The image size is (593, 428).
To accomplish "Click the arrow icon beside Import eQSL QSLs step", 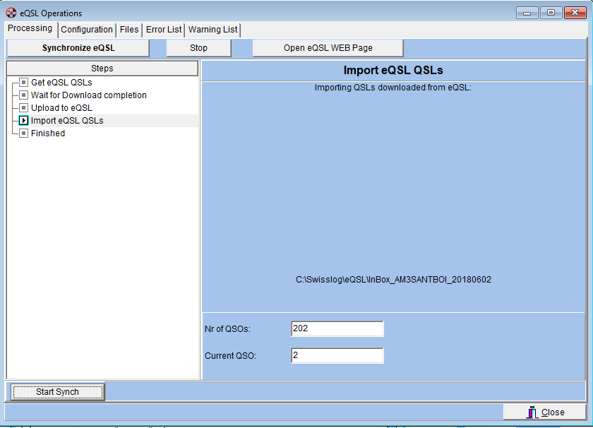I will [24, 121].
